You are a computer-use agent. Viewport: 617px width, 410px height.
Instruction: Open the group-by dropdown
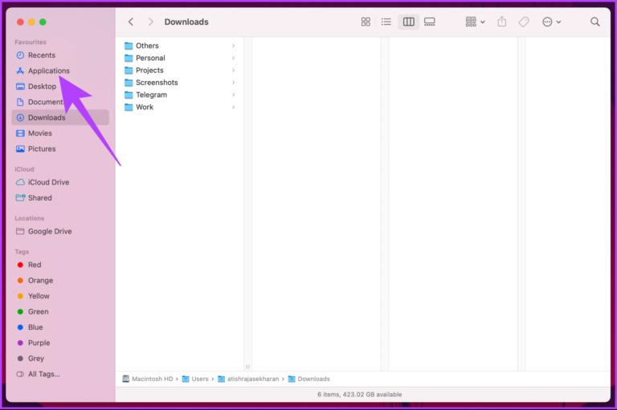point(475,22)
